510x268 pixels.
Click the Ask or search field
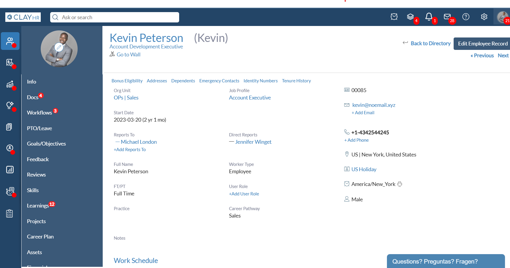tap(115, 17)
